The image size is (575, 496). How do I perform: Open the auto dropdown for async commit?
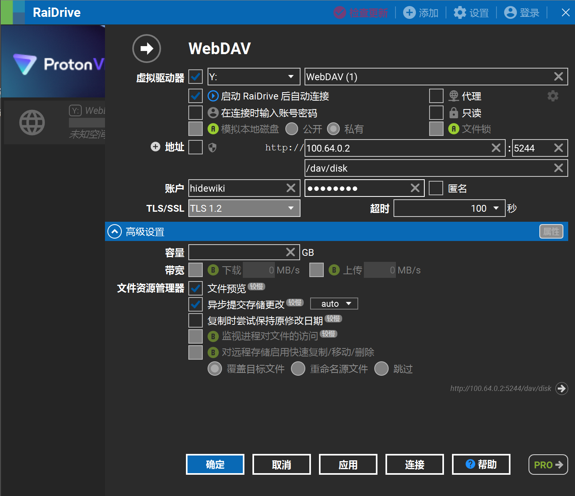pos(334,304)
